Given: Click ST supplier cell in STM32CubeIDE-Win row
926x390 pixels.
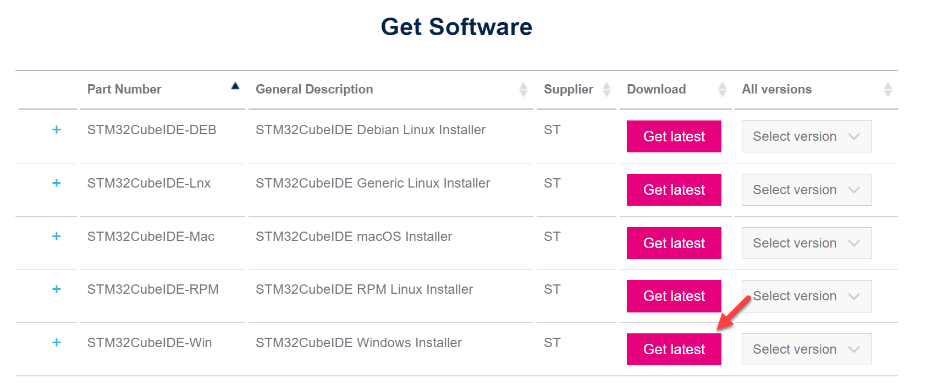Looking at the screenshot, I should pos(552,343).
